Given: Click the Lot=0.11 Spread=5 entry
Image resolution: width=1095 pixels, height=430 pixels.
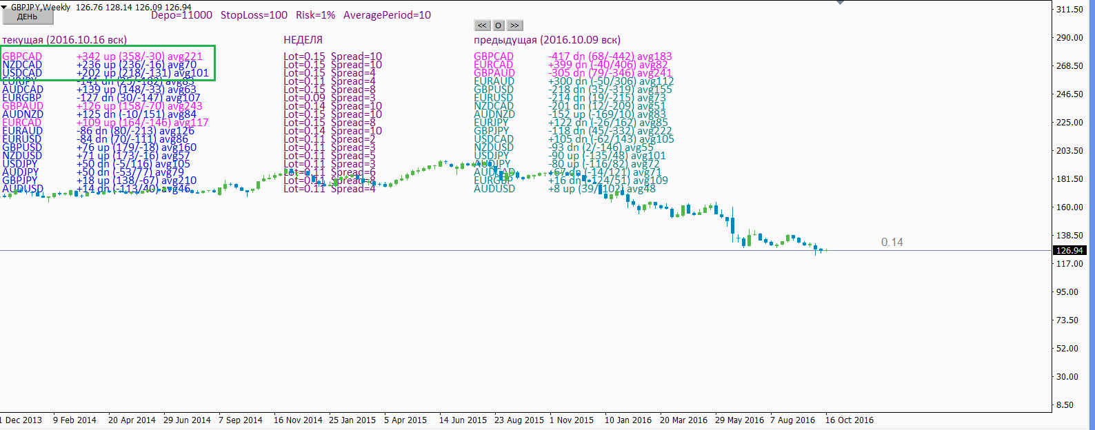Looking at the screenshot, I should (330, 156).
